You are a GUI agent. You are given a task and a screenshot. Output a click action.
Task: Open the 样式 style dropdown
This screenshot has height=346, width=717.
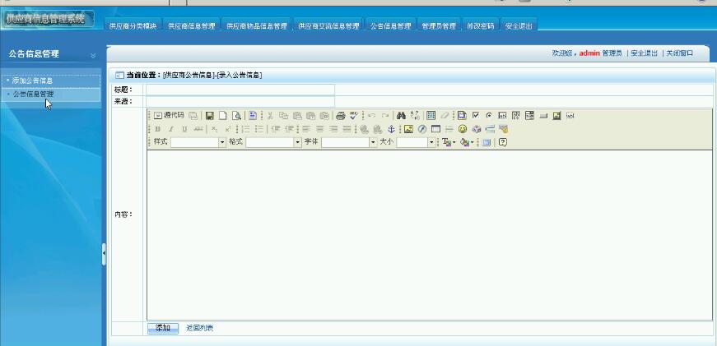(x=198, y=142)
